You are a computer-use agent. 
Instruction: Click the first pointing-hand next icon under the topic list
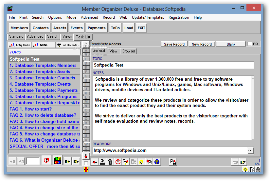click(x=68, y=161)
